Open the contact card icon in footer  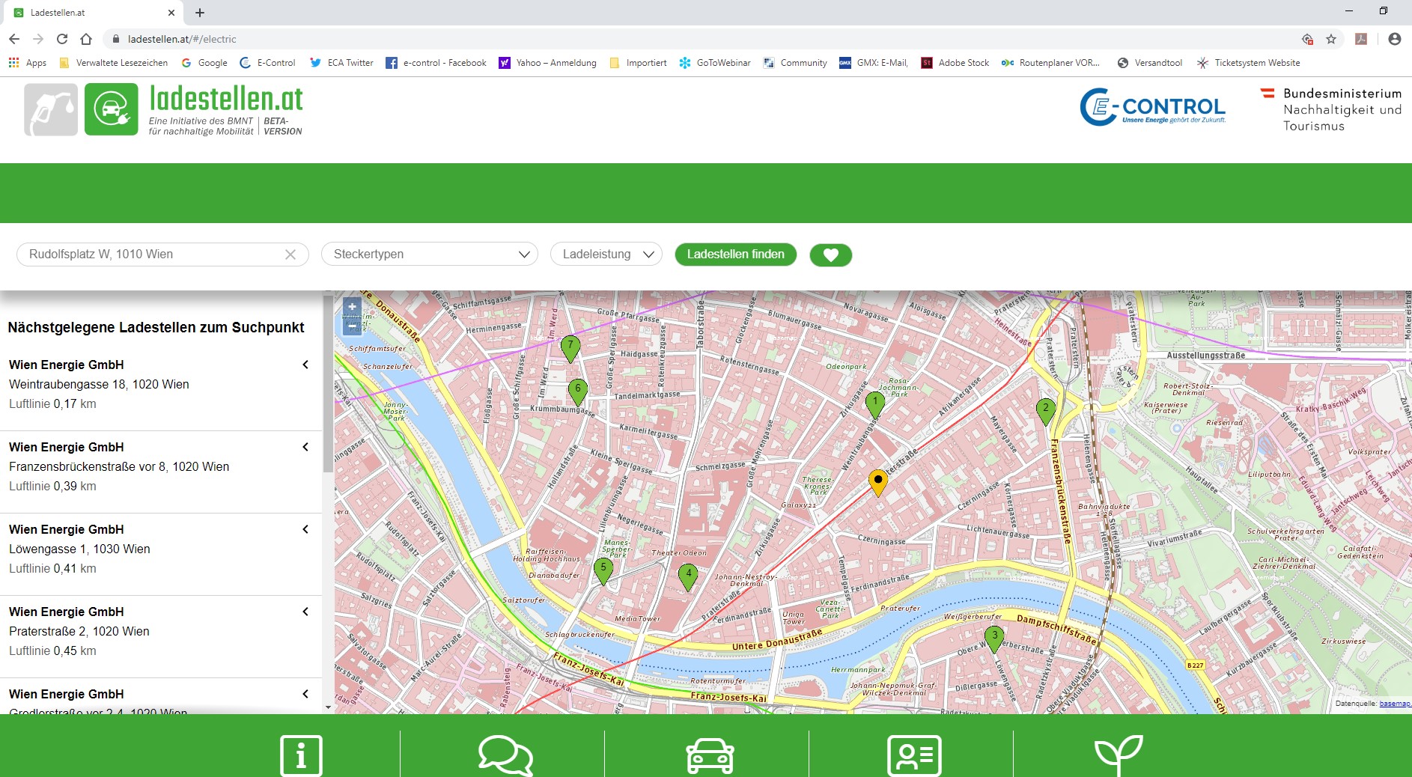click(913, 755)
